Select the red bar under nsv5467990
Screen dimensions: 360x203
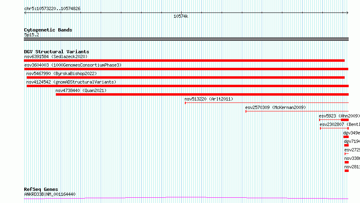(x=186, y=77)
